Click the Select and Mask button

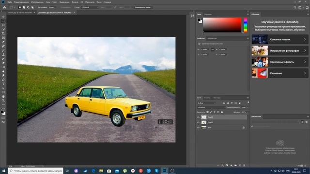tap(143, 7)
